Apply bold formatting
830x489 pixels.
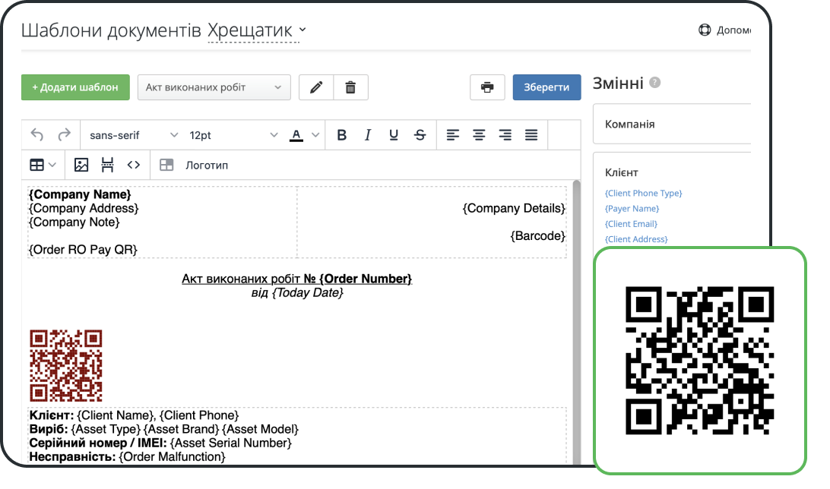click(341, 134)
